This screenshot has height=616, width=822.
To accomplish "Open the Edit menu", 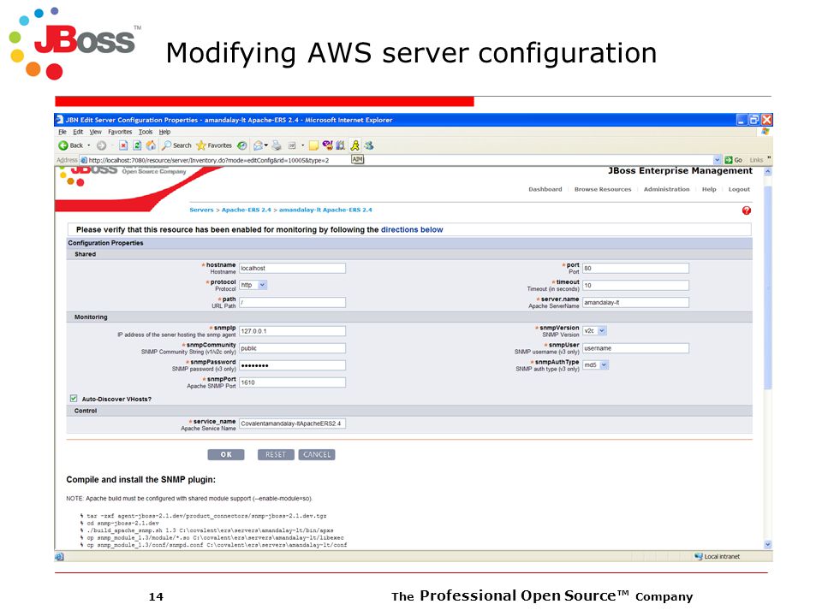I will (x=78, y=132).
